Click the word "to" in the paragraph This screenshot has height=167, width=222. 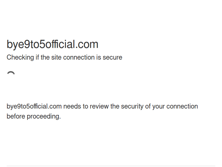pos(85,106)
